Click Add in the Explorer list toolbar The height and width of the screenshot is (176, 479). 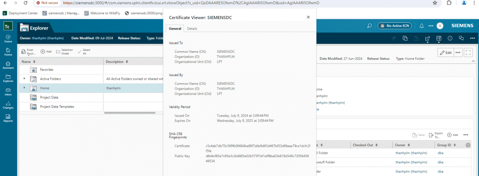point(46,51)
